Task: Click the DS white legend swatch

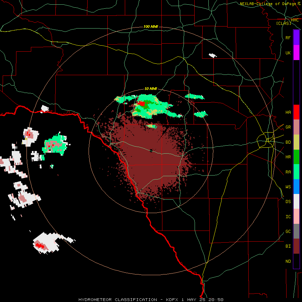Action: (x=296, y=201)
